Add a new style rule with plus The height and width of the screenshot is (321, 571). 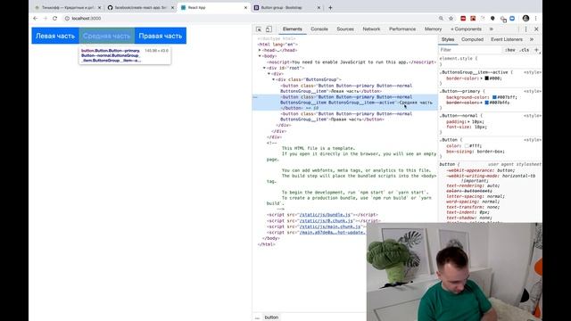[x=536, y=50]
